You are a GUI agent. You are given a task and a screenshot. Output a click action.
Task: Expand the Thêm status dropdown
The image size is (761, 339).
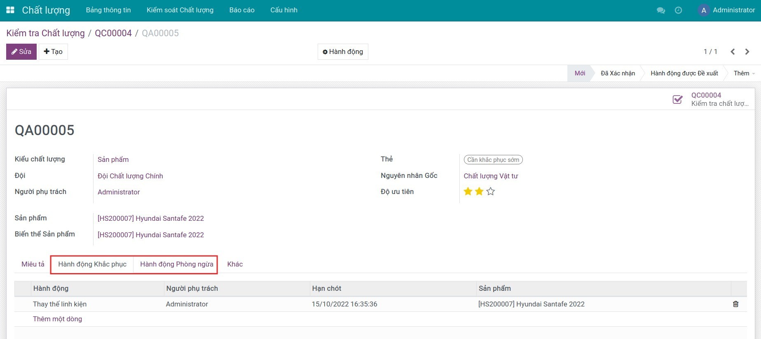point(744,73)
